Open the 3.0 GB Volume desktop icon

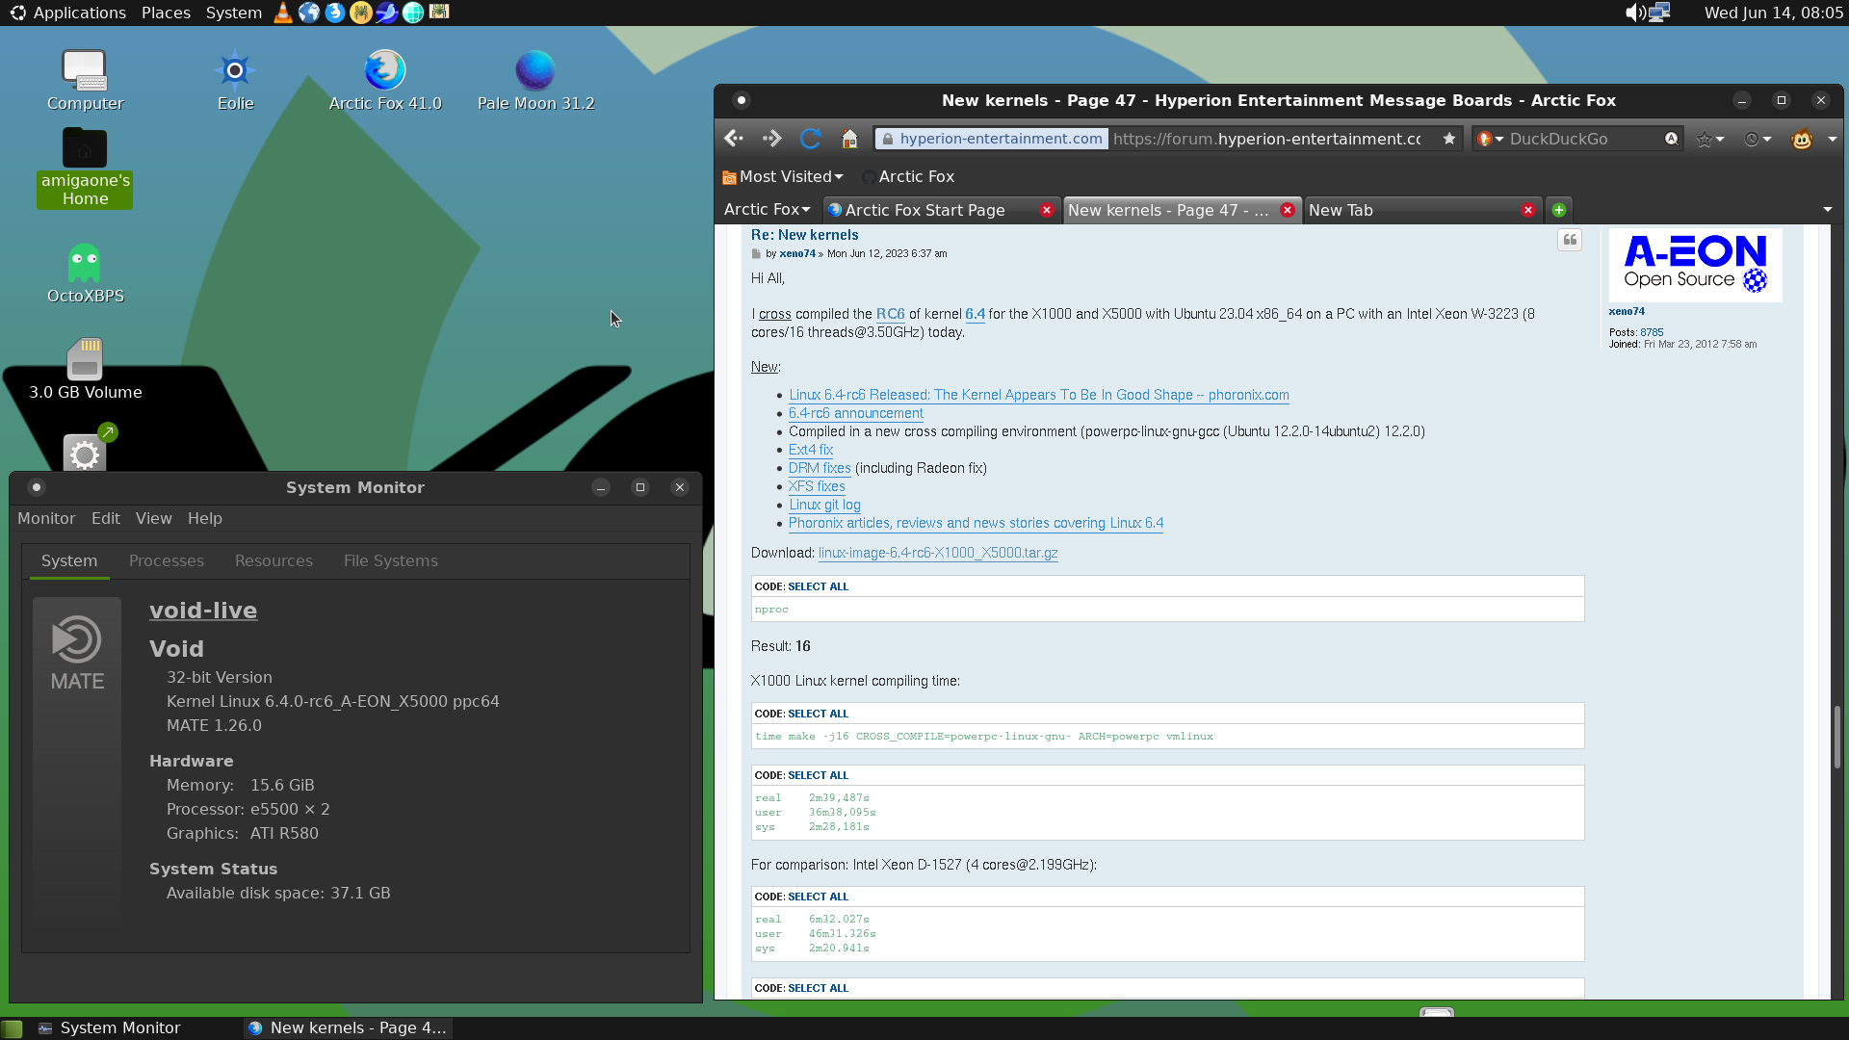point(85,370)
